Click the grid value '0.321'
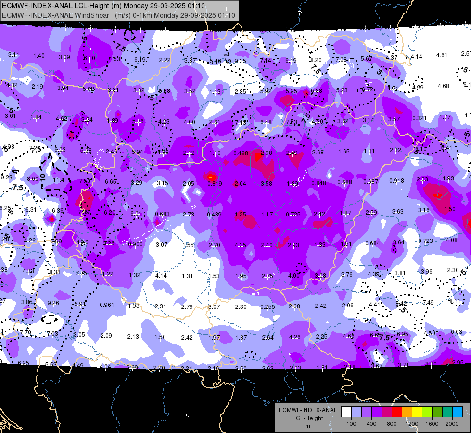The height and width of the screenshot is (433, 471). pyautogui.click(x=420, y=118)
